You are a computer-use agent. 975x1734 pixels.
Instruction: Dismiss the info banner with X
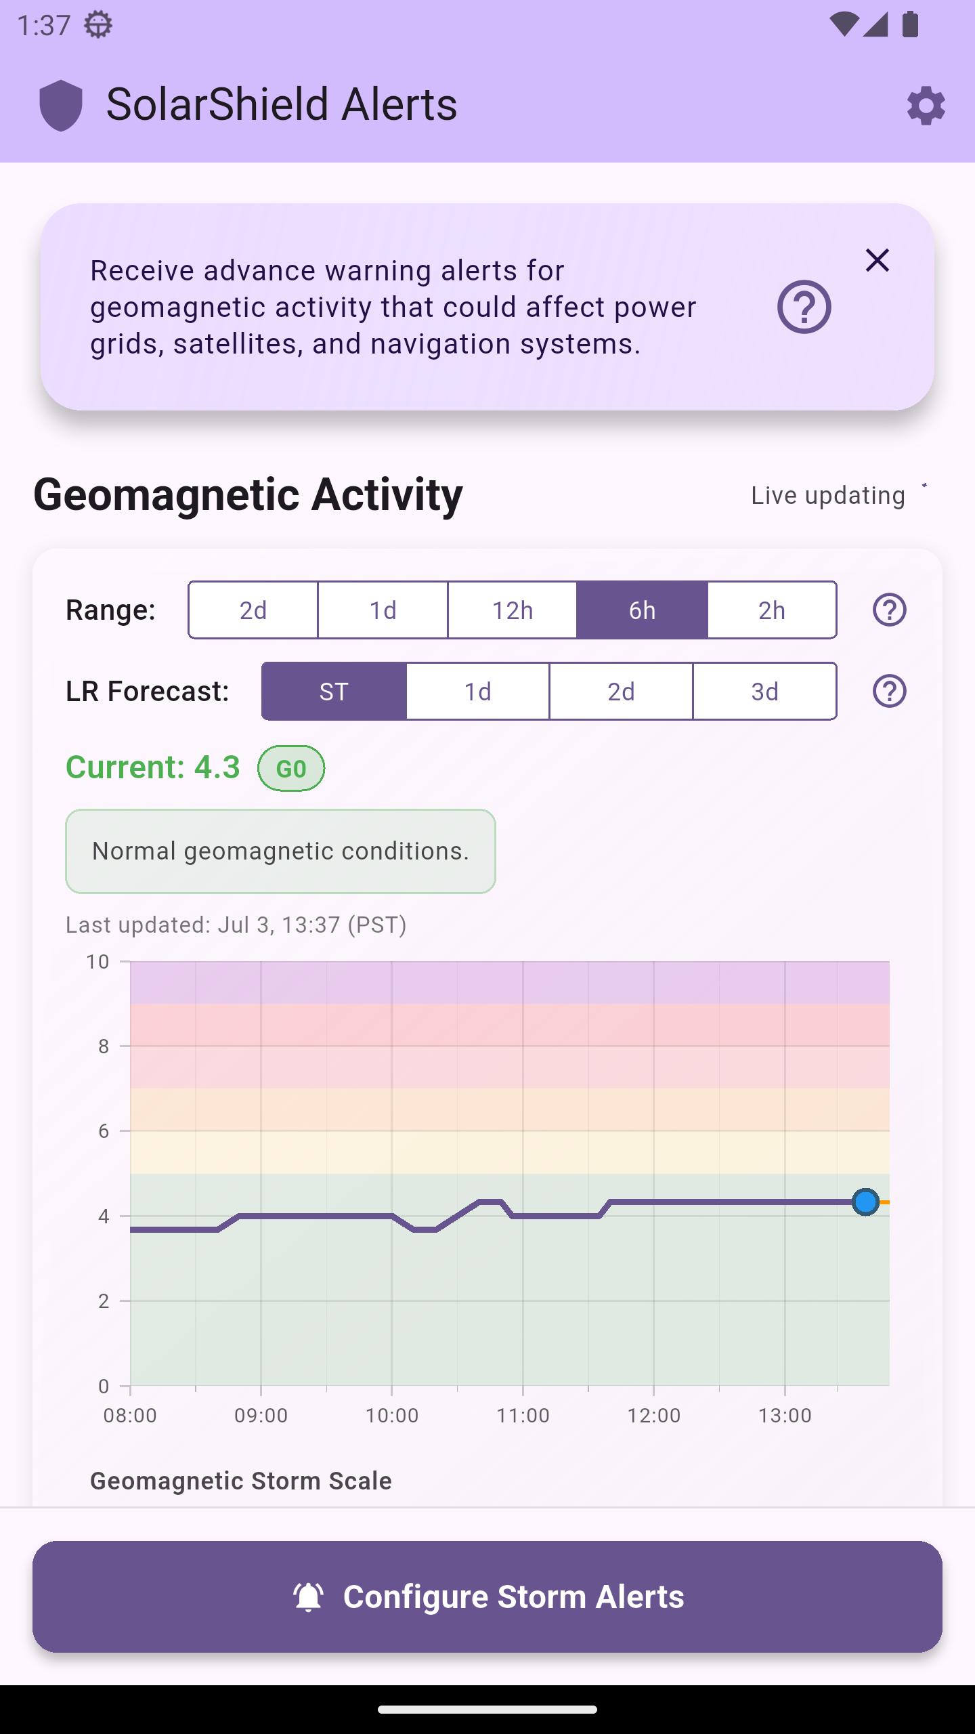pyautogui.click(x=877, y=260)
